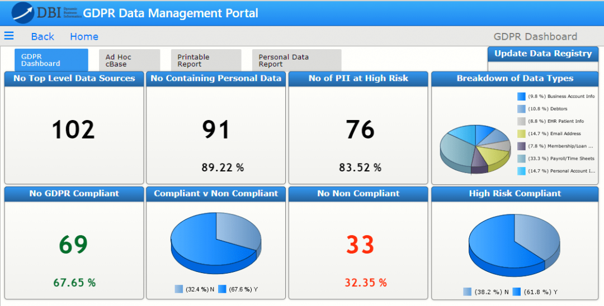The height and width of the screenshot is (306, 604).
Task: Click the 76 PII at high risk value
Action: click(x=360, y=130)
